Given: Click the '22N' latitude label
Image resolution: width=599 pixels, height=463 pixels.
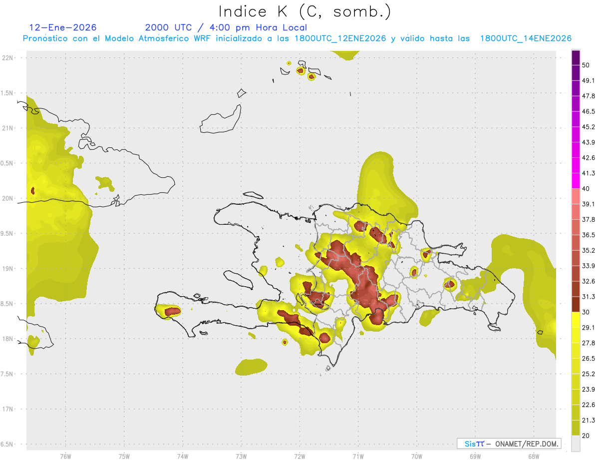Looking at the screenshot, I should pos(8,58).
